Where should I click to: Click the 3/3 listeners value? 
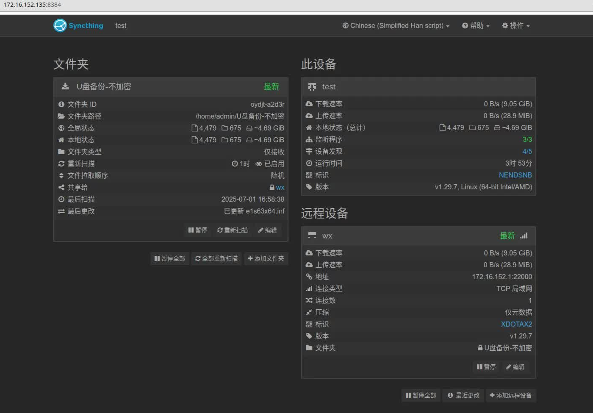click(527, 139)
